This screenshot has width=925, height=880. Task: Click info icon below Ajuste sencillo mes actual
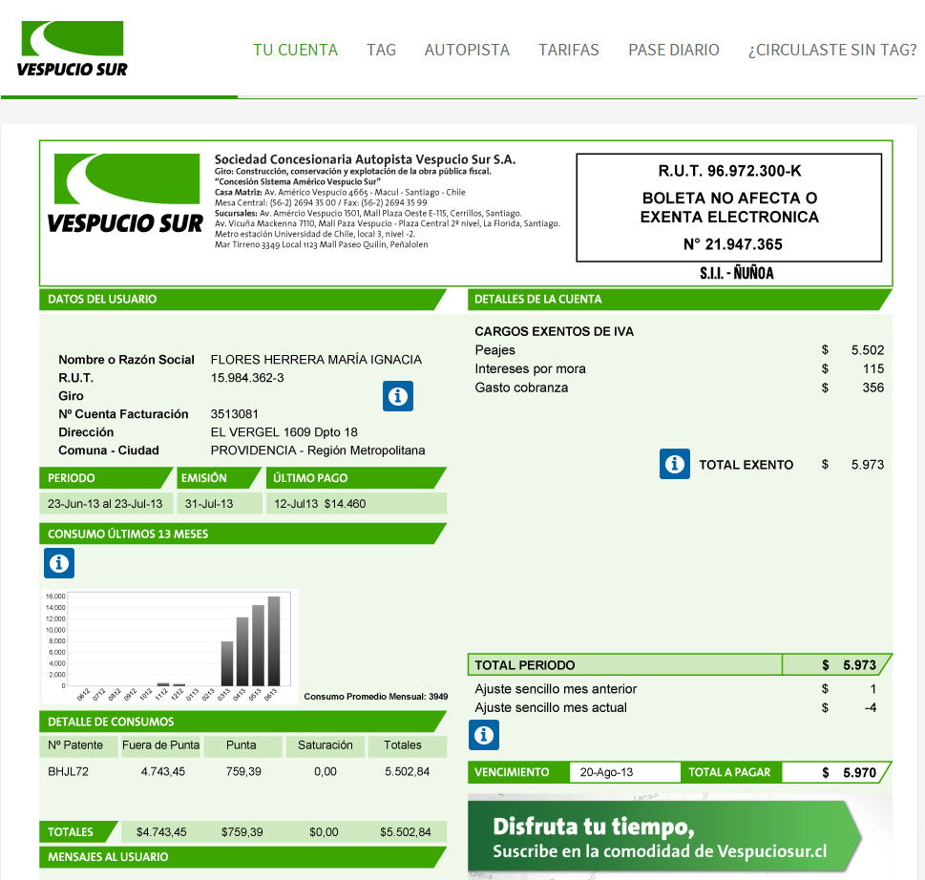point(484,734)
